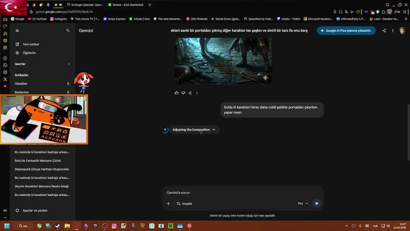Share the image response via share icon
This screenshot has height=231, width=410.
[190, 93]
